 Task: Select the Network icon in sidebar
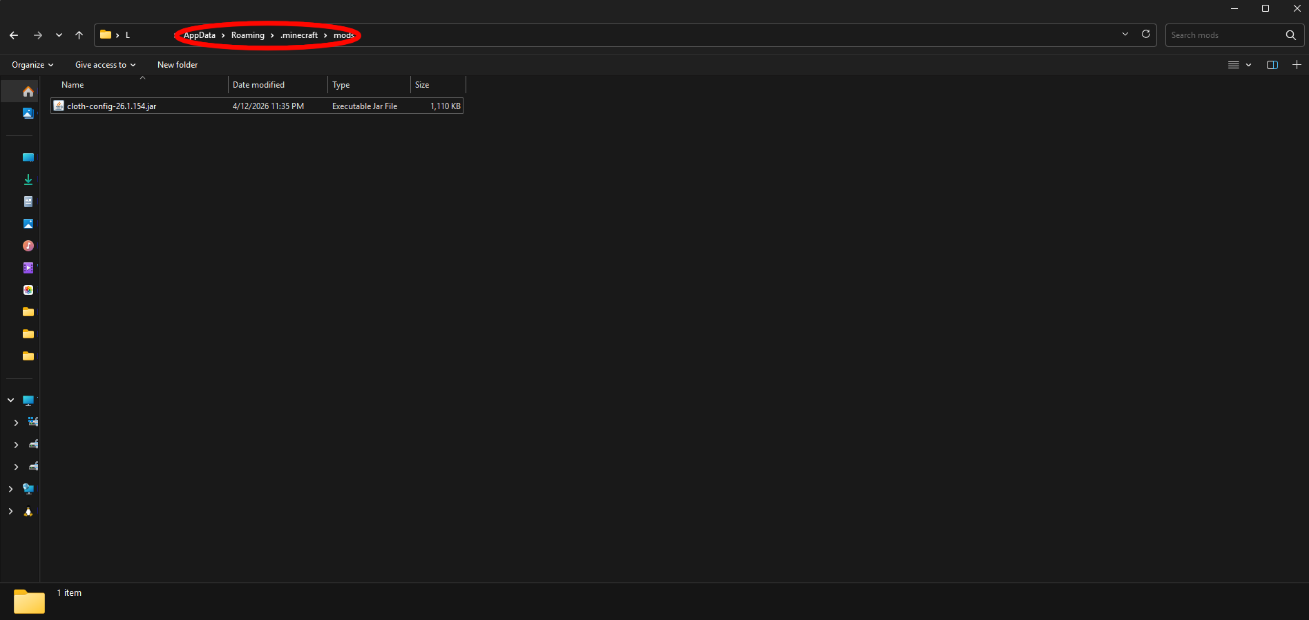28,489
